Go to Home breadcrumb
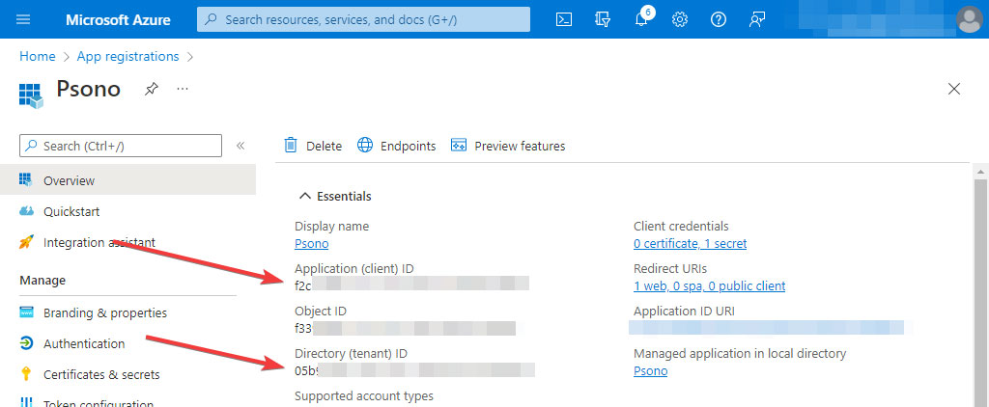 [x=38, y=56]
